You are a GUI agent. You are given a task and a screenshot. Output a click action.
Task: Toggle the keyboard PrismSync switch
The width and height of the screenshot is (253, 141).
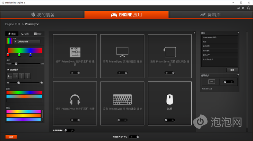point(122,120)
